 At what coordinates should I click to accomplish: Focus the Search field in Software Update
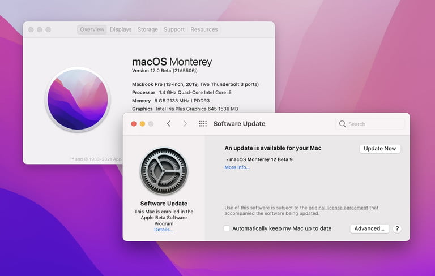[370, 124]
